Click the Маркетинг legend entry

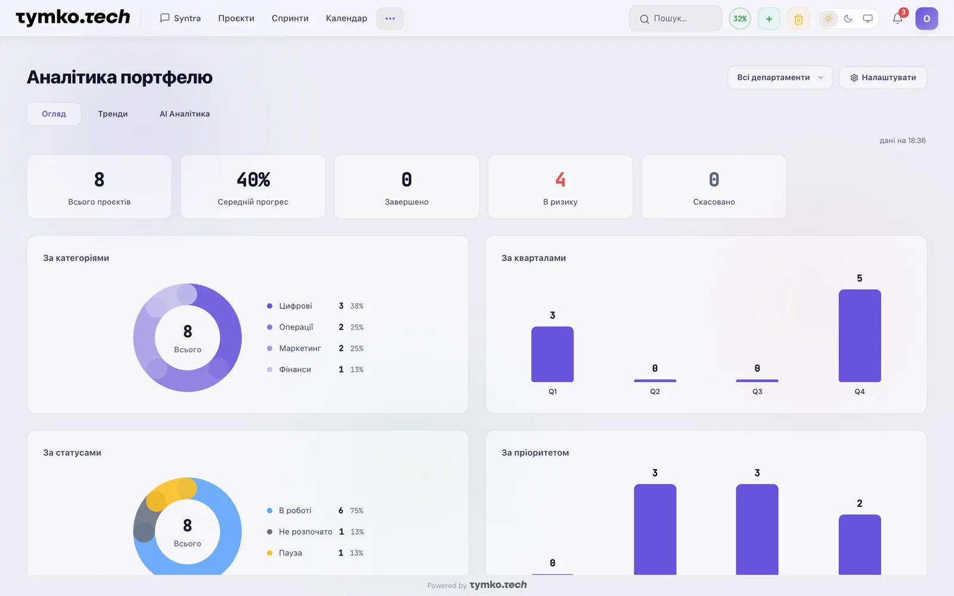(x=315, y=348)
